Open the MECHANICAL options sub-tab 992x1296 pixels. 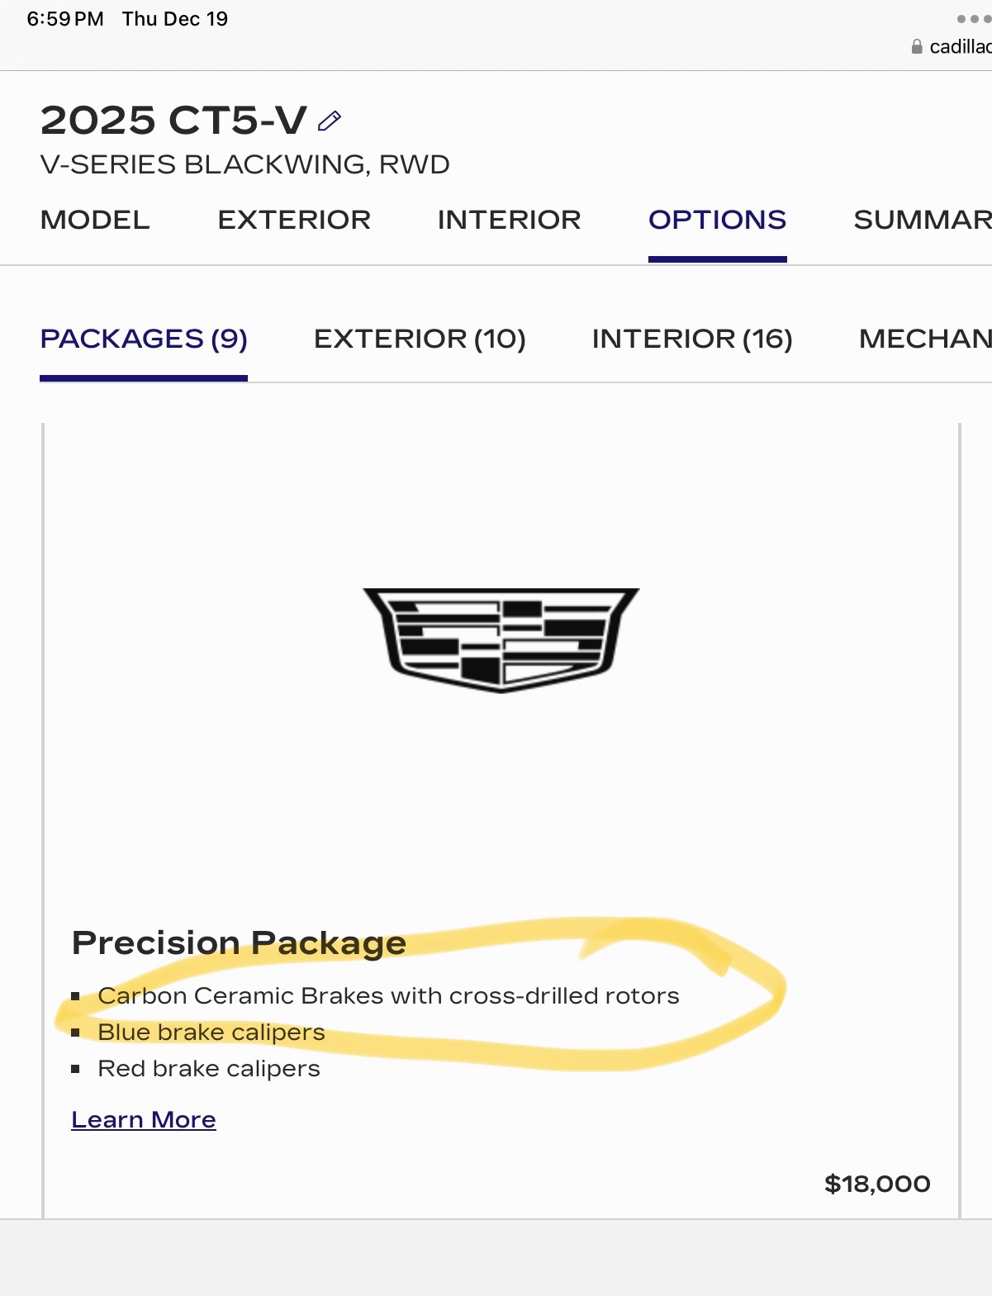[924, 339]
